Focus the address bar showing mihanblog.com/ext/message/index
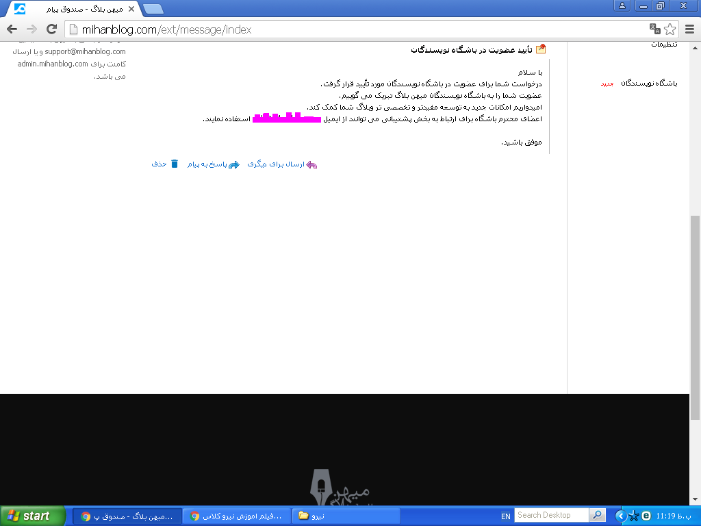Screen dimensions: 701x526 (357, 29)
